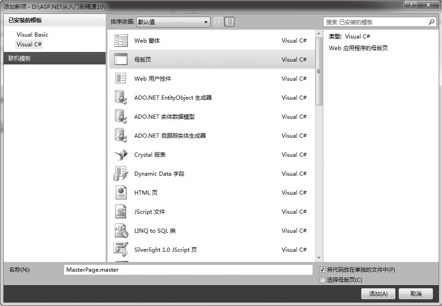The image size is (442, 306).
Task: Click the 'Crystal 报表' template name
Action: pos(150,154)
